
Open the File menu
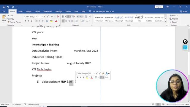[x=4, y=11]
